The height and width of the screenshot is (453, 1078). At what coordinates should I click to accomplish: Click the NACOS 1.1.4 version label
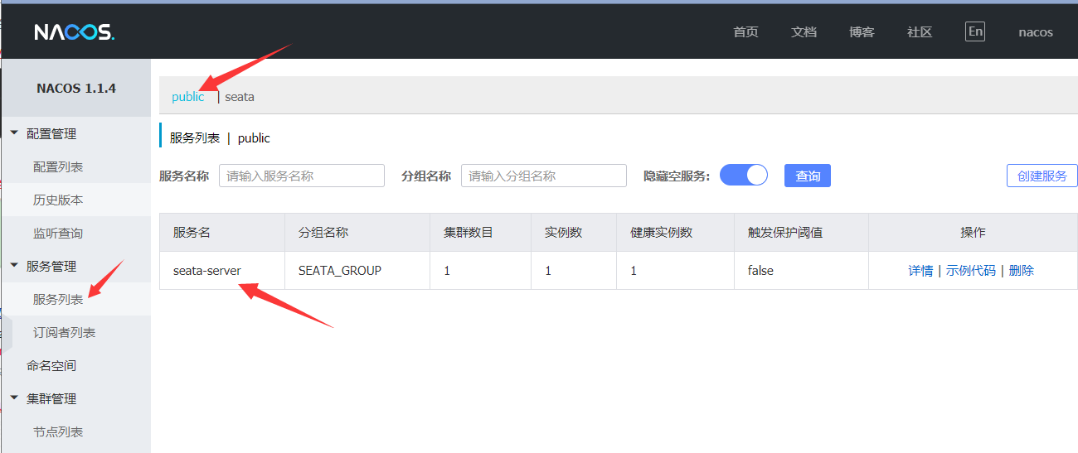(76, 88)
